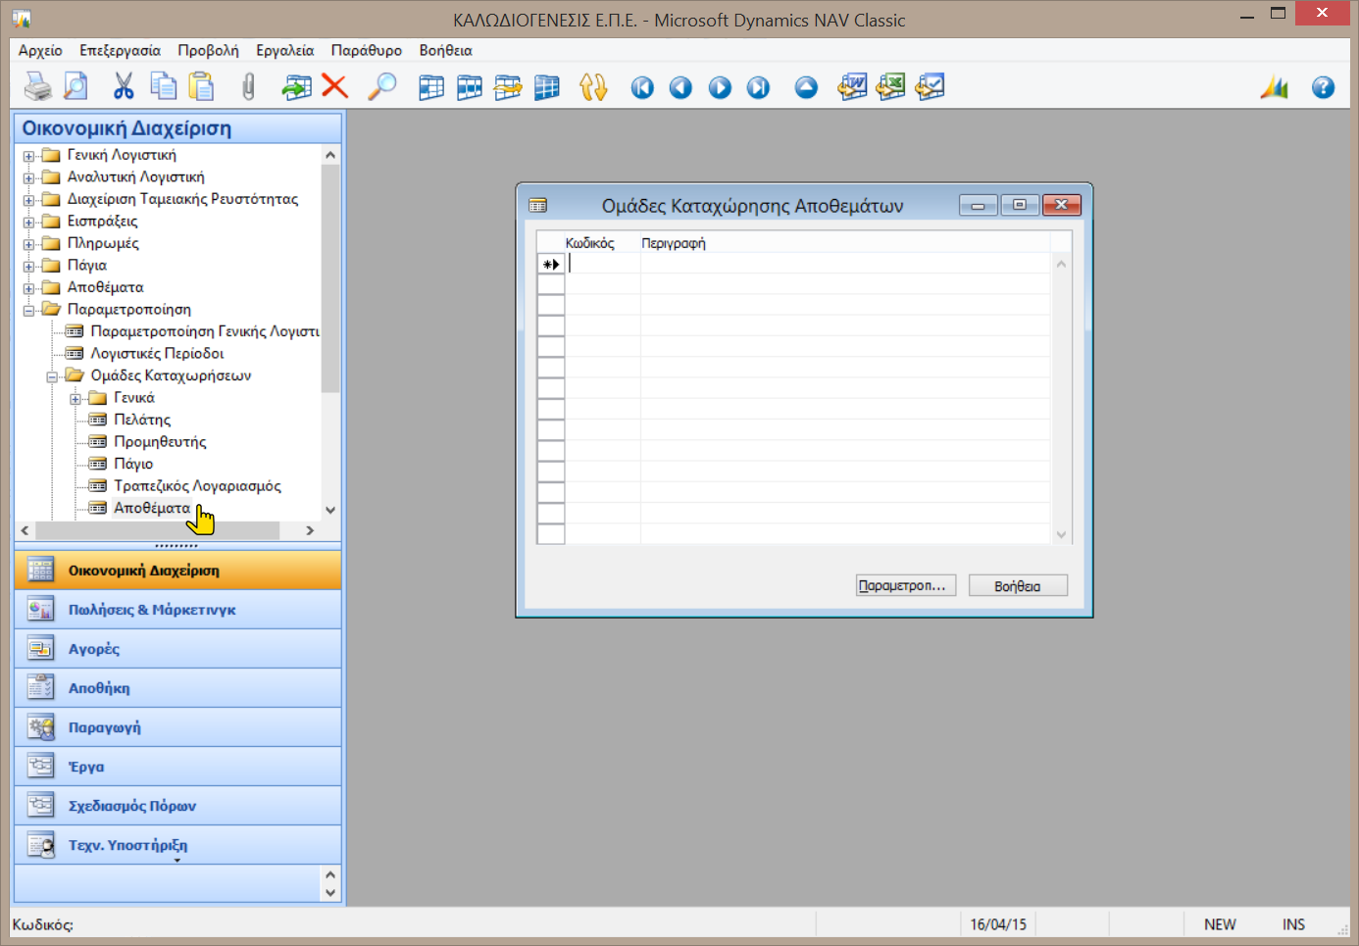Click the Table Filter toolbar icon

pyautogui.click(x=470, y=87)
